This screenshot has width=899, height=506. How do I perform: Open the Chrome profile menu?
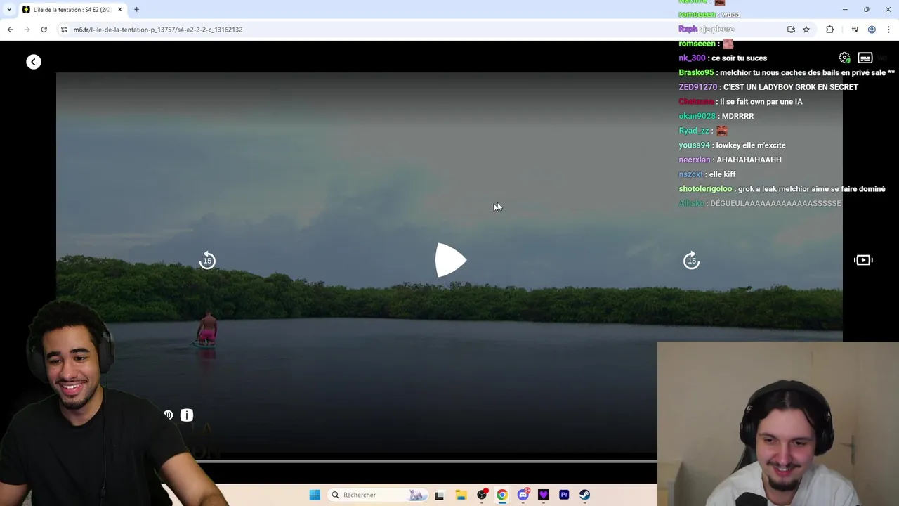pos(872,30)
